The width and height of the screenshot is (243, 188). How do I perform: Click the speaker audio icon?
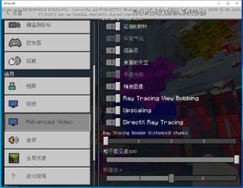[x=14, y=140]
